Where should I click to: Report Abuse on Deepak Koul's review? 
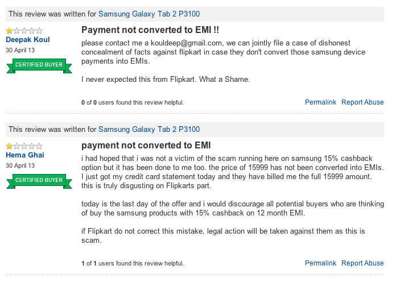coord(362,102)
